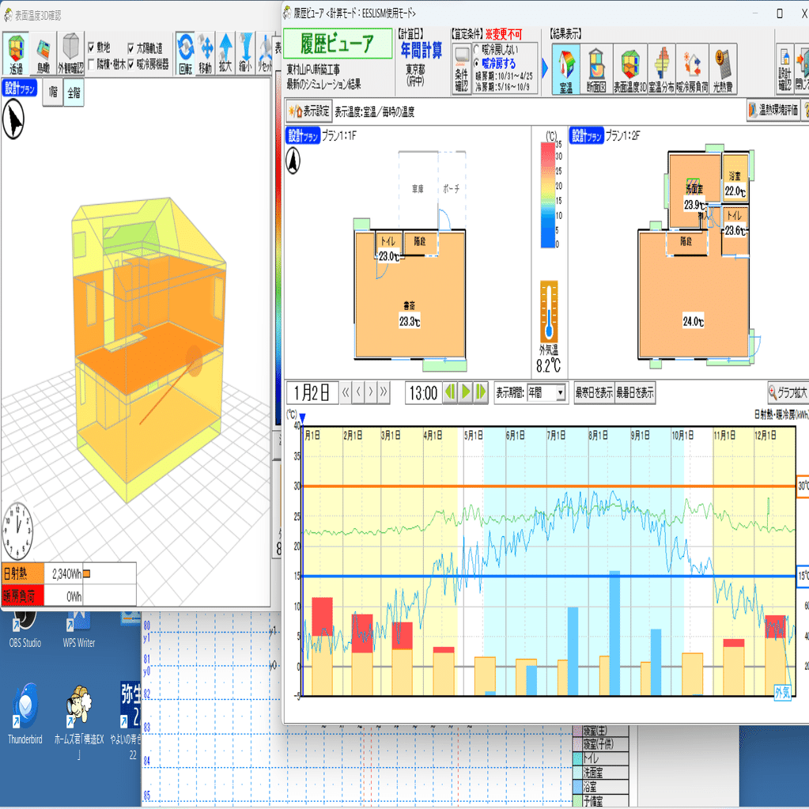Click the 表示設定 display settings button
Viewport: 809px width, 809px height.
[x=309, y=111]
